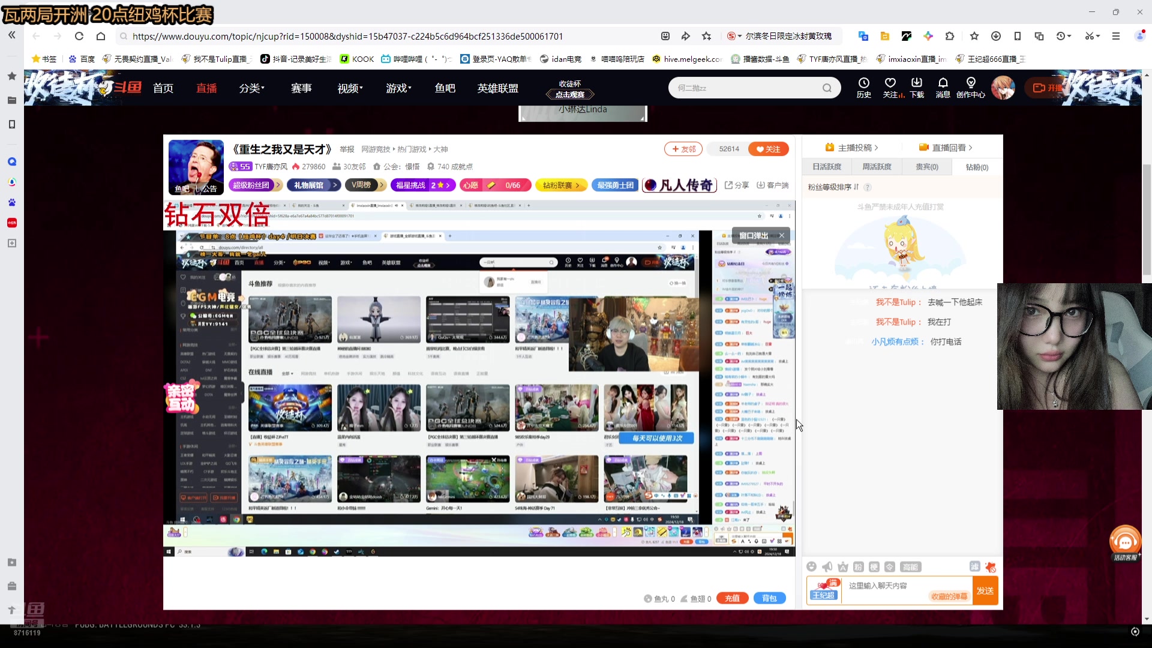This screenshot has width=1152, height=648.
Task: Open the megaphone broadcast icon in chat
Action: point(827,566)
